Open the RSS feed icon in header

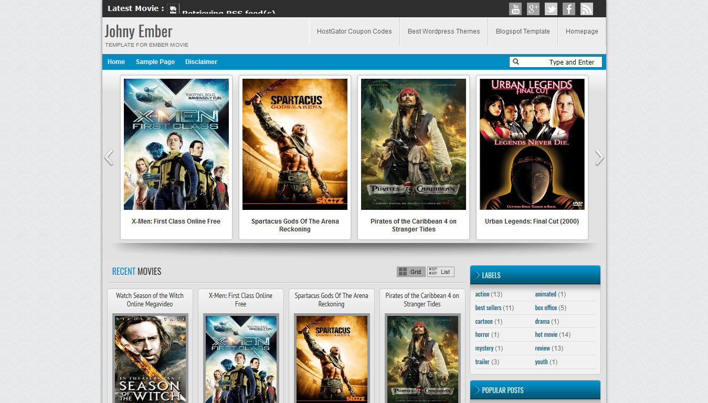pos(587,9)
